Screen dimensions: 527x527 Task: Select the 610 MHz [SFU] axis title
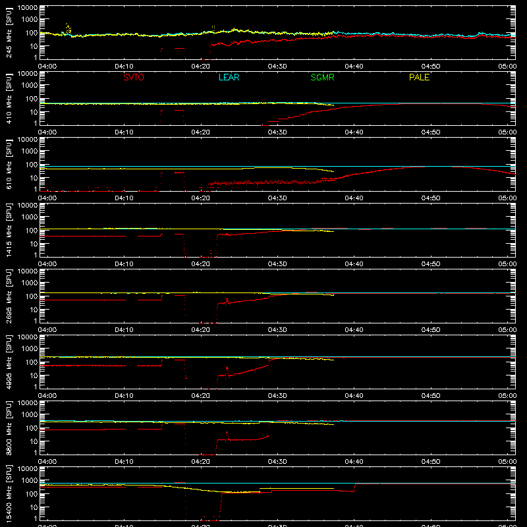point(9,164)
